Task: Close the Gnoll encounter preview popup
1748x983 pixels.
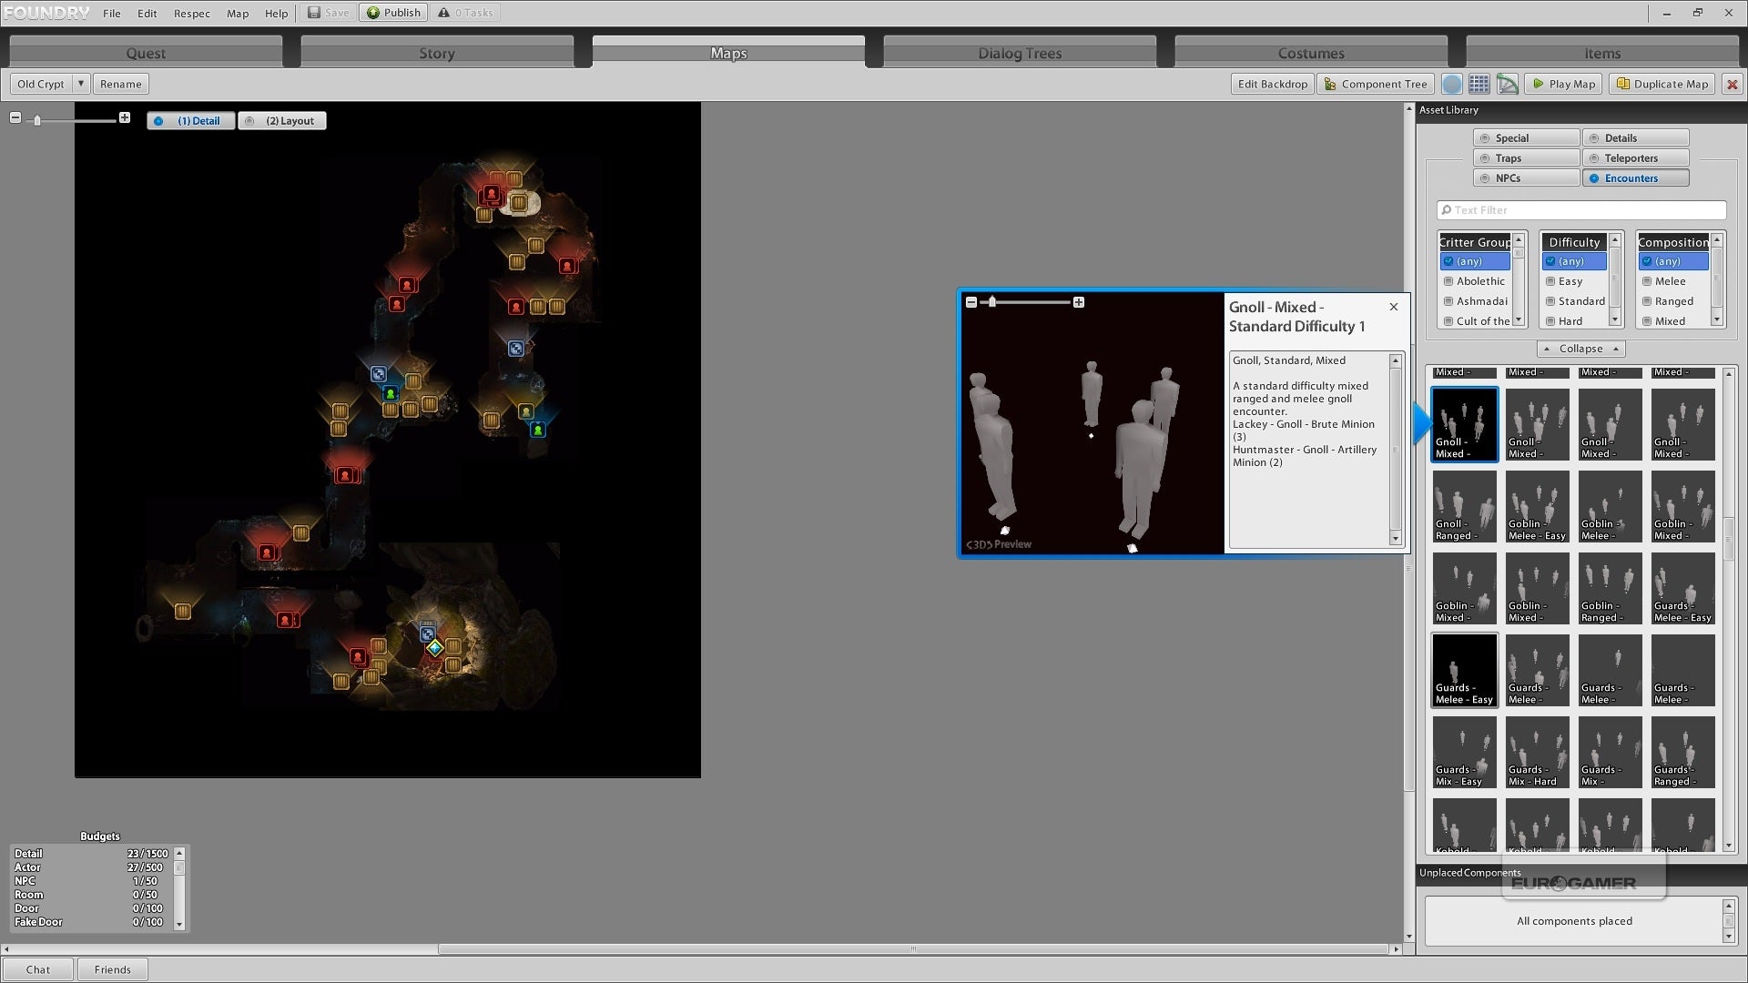Action: (1394, 307)
